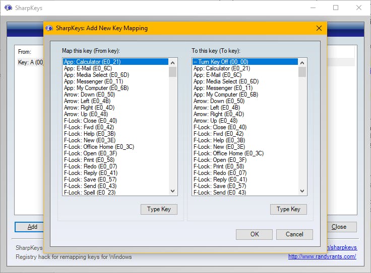Click scrollbar thumb in To key list

point(302,72)
